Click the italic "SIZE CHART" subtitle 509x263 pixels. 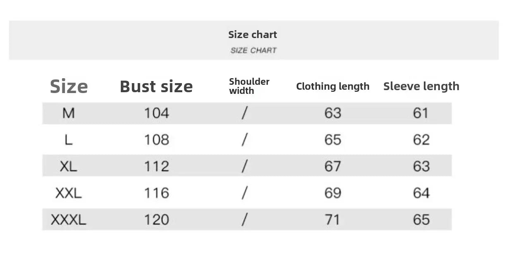click(x=253, y=50)
